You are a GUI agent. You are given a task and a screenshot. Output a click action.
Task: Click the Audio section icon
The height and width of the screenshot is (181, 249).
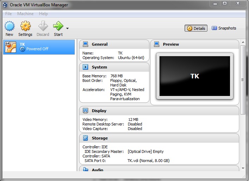[x=85, y=169]
